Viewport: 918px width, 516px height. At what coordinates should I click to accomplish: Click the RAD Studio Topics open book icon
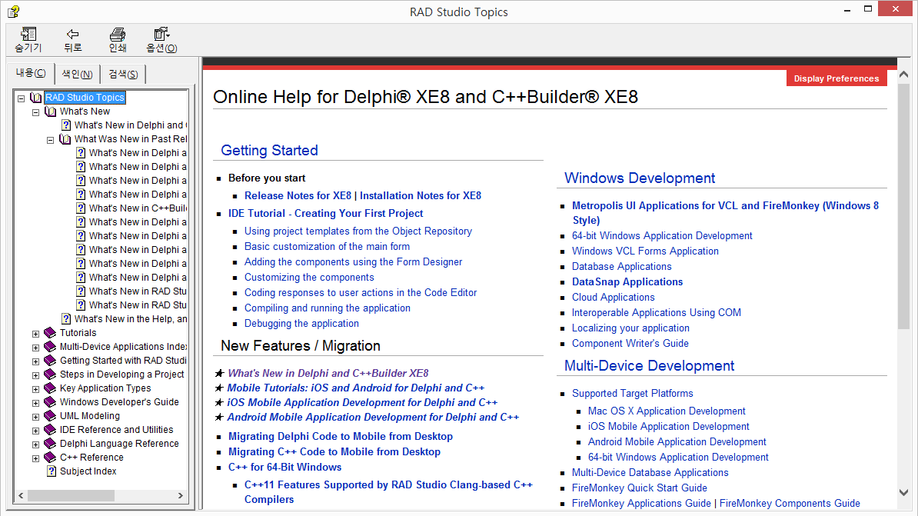pos(35,98)
